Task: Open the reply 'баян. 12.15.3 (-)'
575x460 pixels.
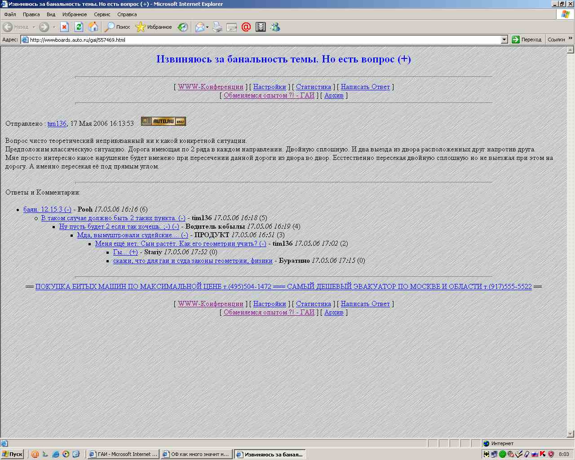Action: tap(47, 209)
